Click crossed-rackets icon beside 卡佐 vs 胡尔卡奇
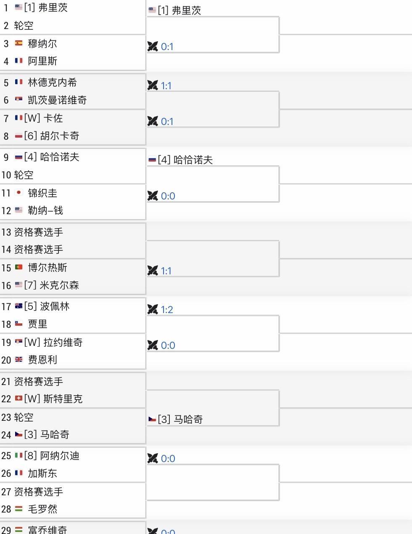The height and width of the screenshot is (534, 412). tap(153, 122)
